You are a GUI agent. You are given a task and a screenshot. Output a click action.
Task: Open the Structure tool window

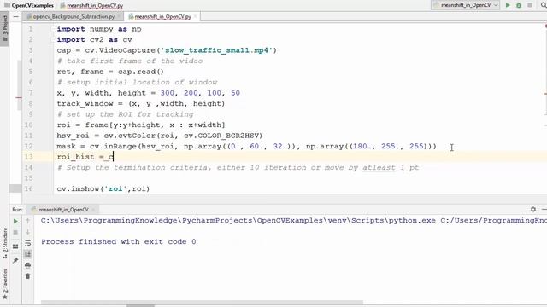coord(5,243)
